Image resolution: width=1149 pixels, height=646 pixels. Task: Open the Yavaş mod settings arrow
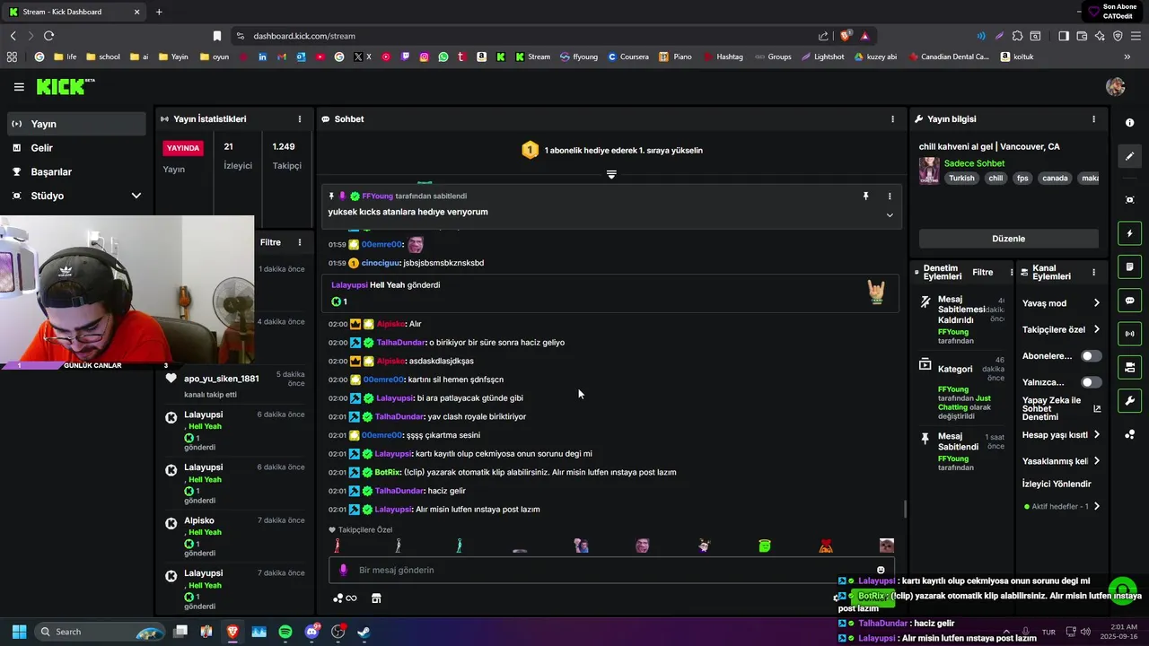(1096, 303)
